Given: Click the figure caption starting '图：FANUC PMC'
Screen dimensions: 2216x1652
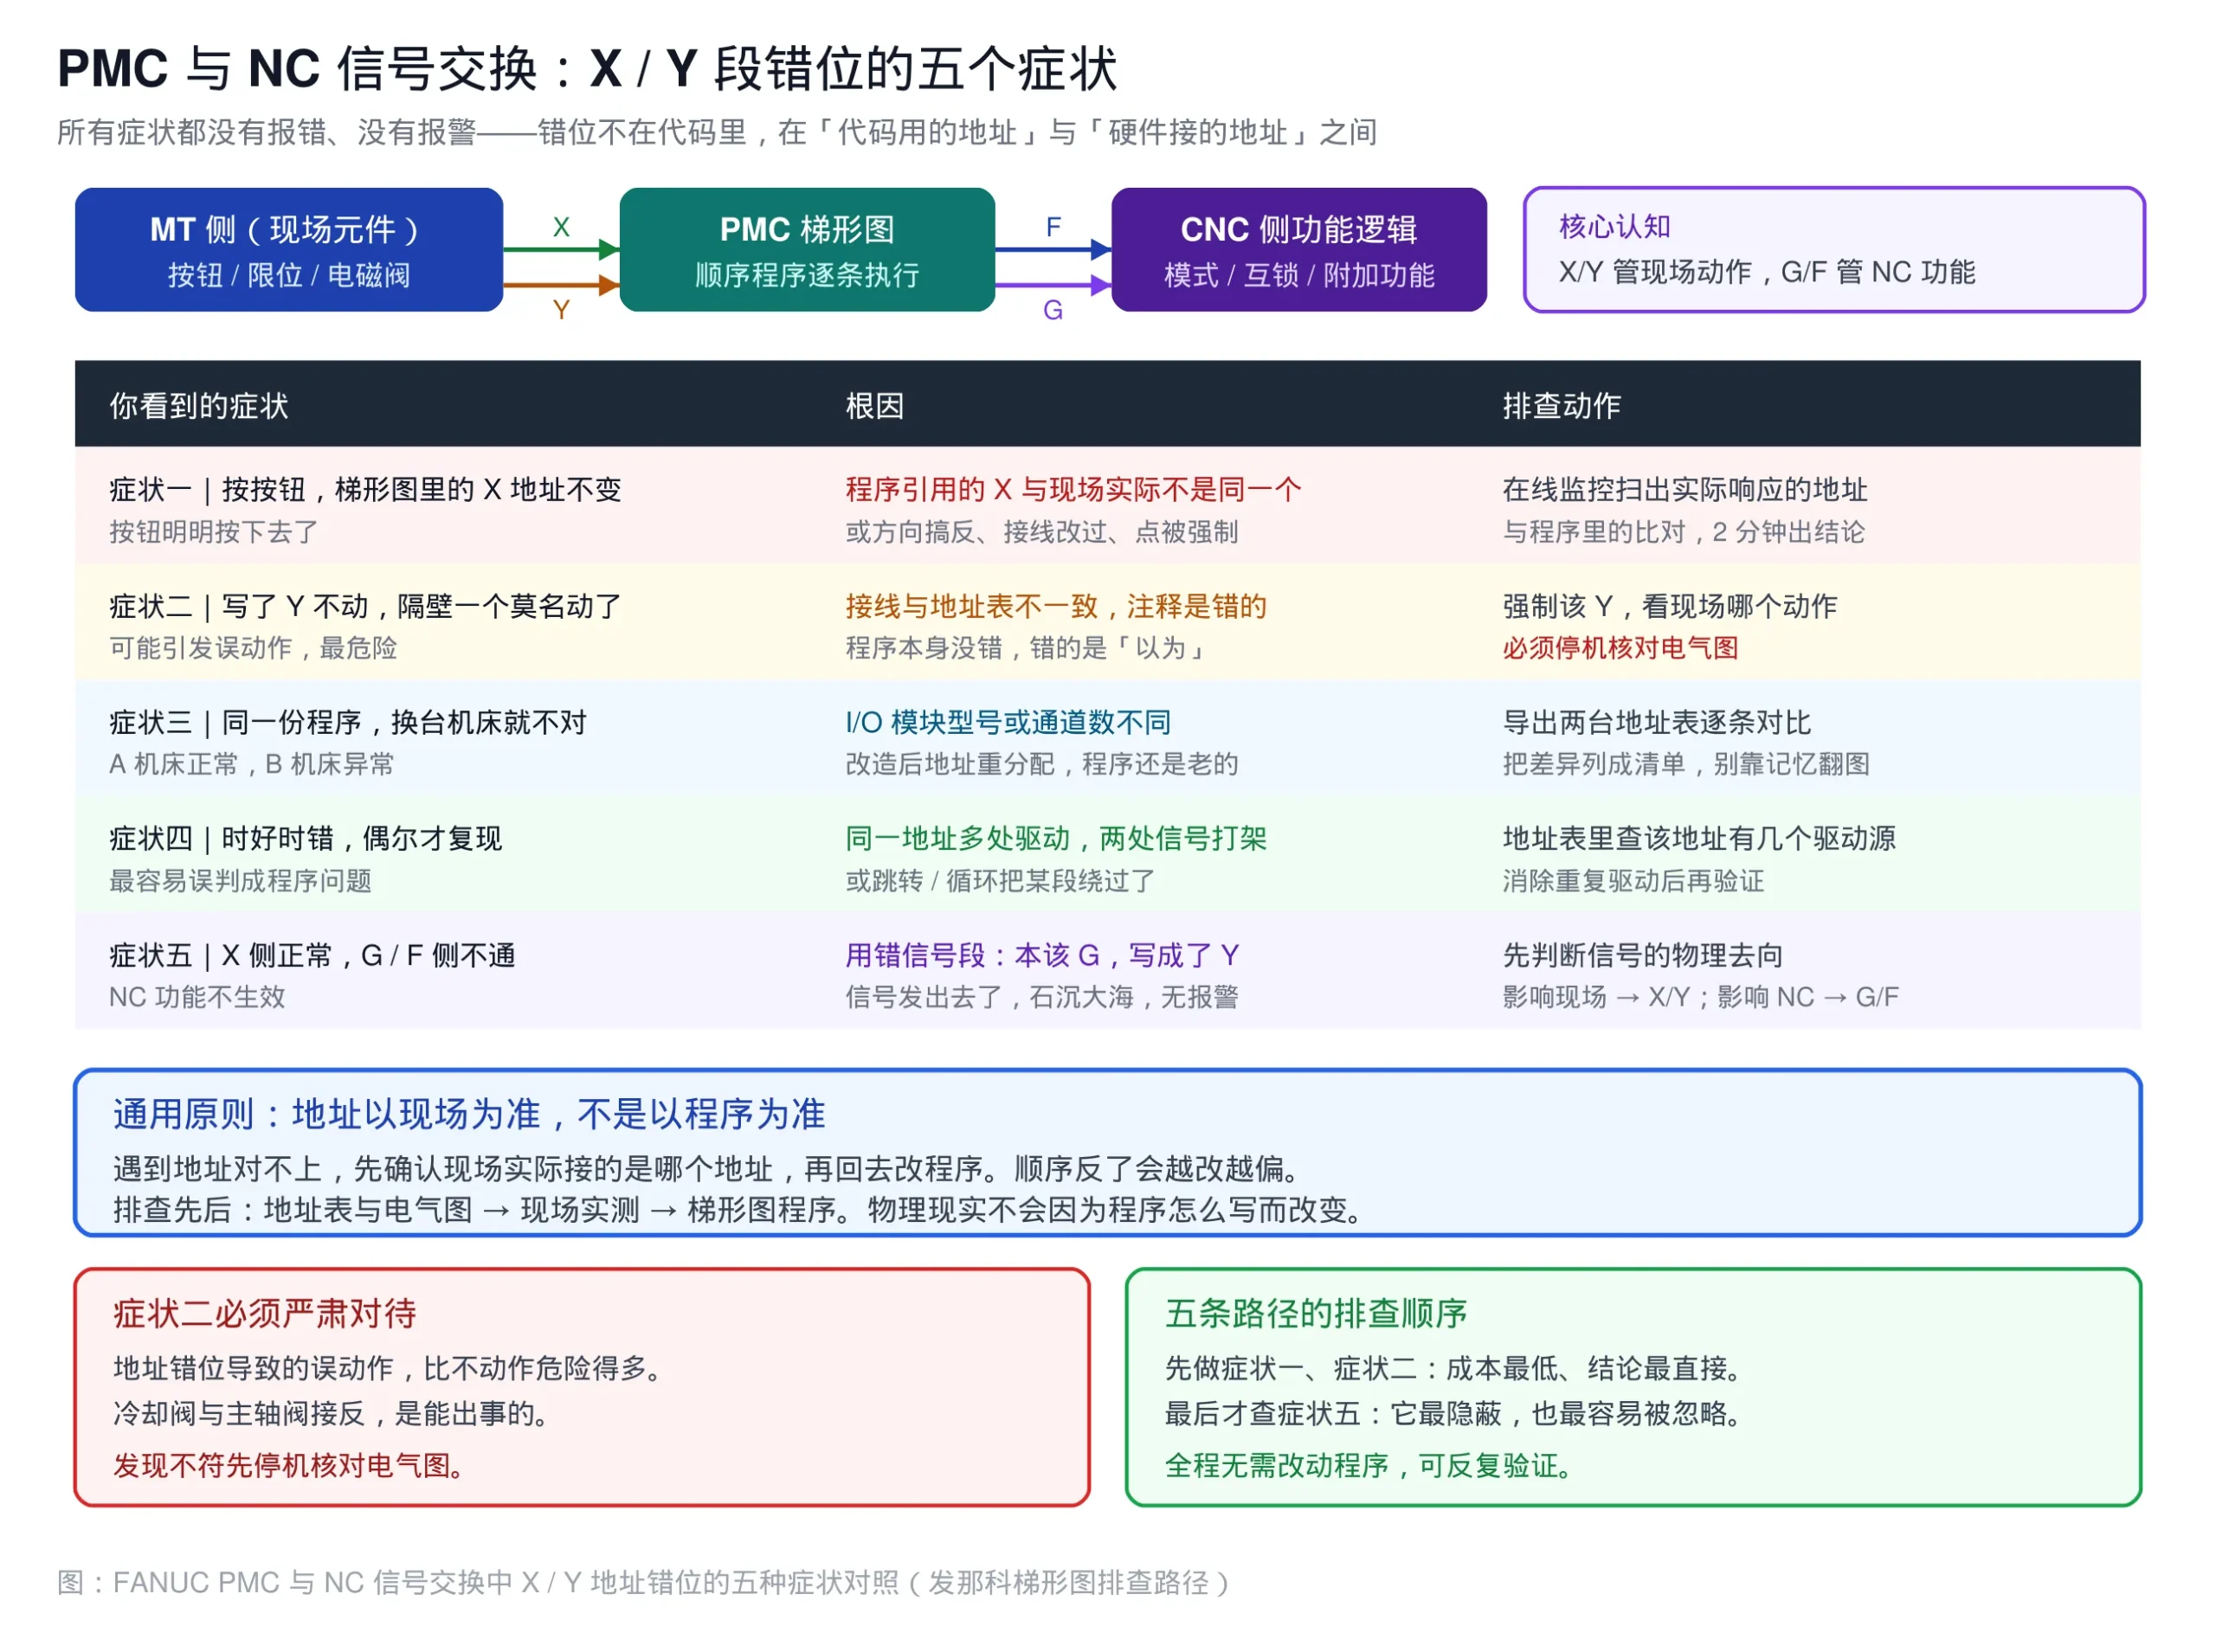Looking at the screenshot, I should coord(643,1582).
